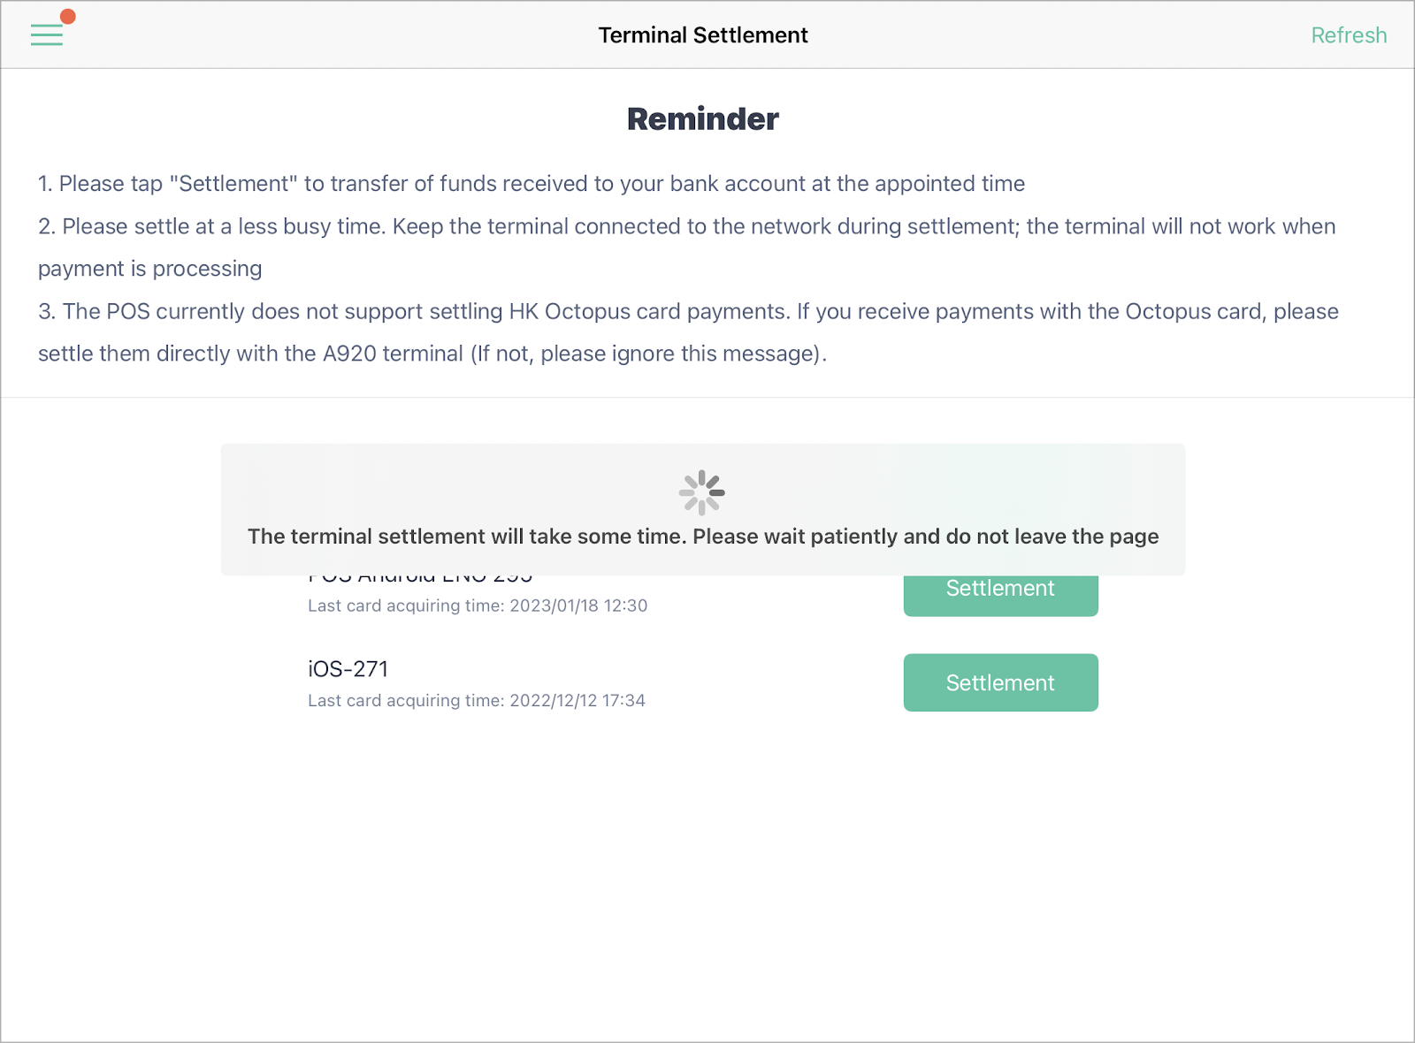This screenshot has height=1043, width=1415.
Task: Tap the red notification dot on menu
Action: [x=68, y=16]
